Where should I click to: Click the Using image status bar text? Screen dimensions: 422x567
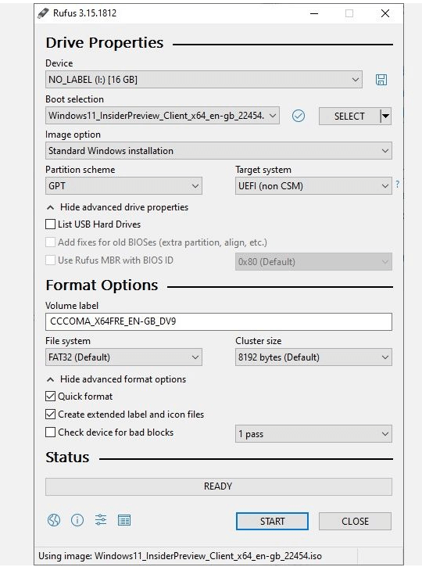pyautogui.click(x=180, y=556)
